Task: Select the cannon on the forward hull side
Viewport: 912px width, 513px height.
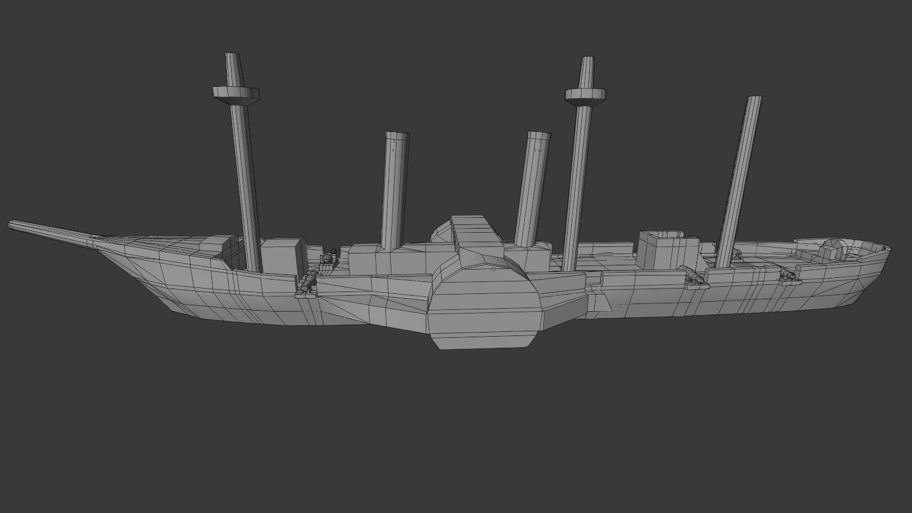Action: tap(310, 281)
